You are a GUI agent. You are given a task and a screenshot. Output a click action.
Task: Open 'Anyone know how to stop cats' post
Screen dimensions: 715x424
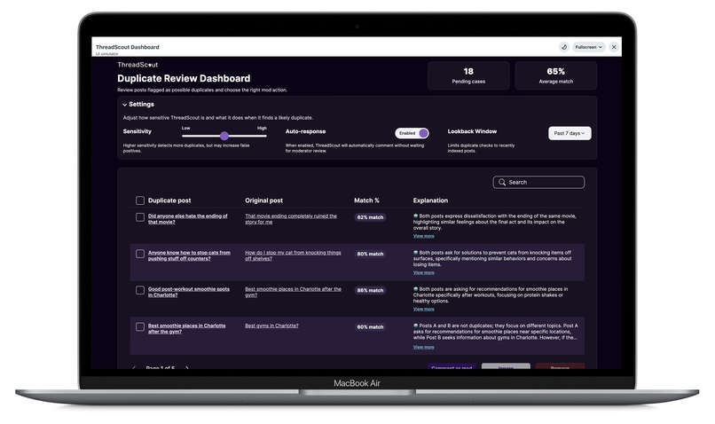click(x=189, y=255)
